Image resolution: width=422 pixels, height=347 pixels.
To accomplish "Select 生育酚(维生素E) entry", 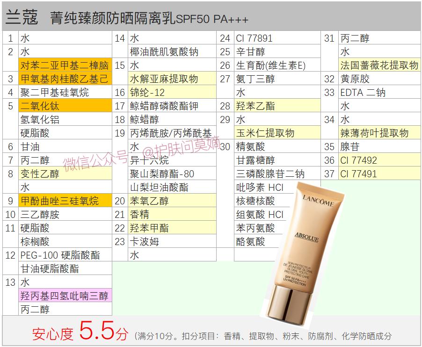I will point(277,65).
